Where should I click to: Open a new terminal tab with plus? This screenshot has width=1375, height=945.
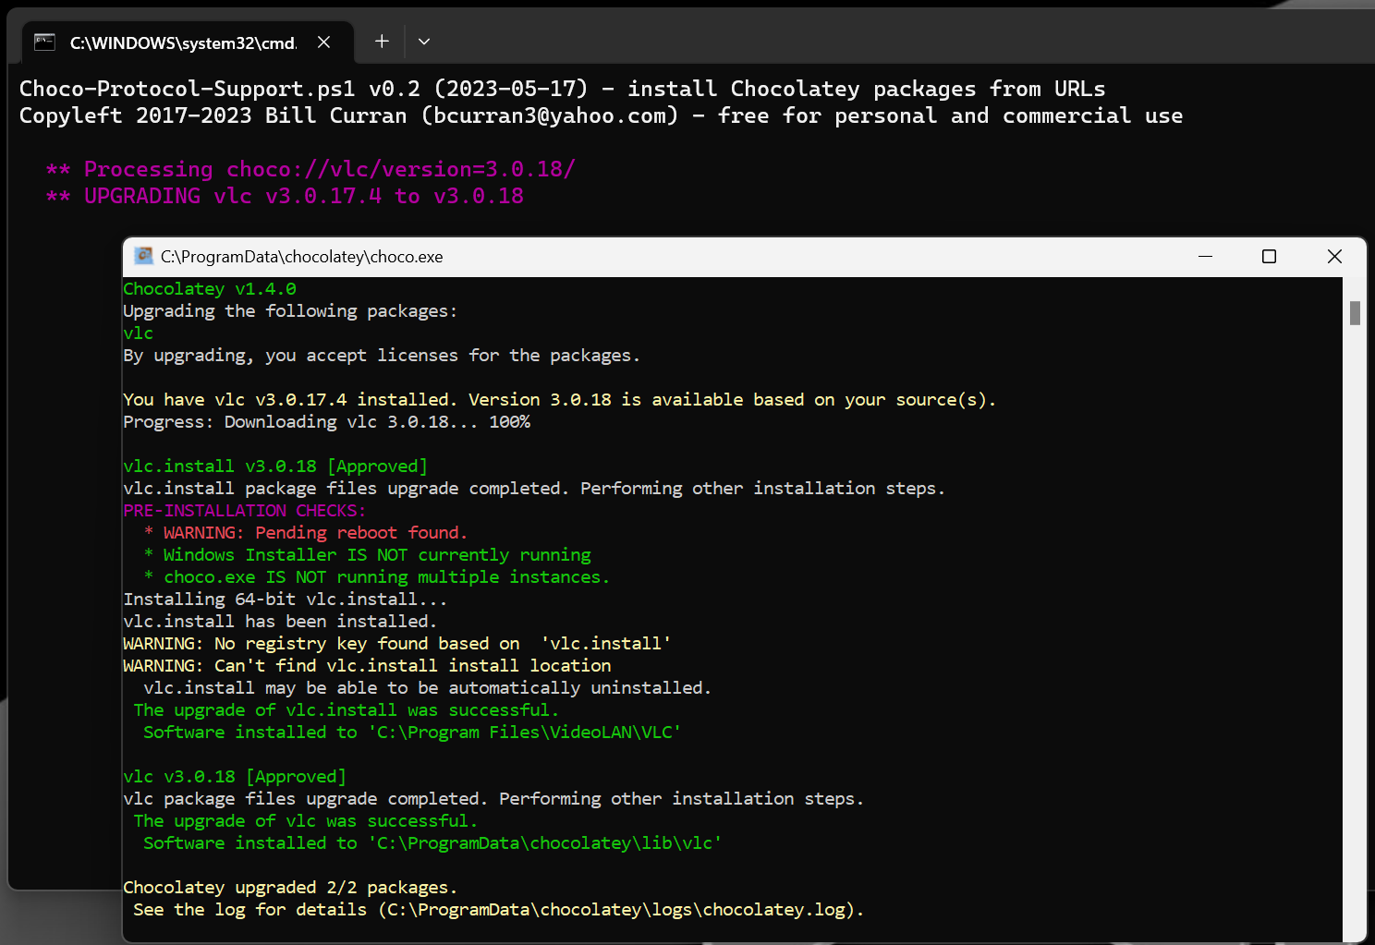coord(382,41)
